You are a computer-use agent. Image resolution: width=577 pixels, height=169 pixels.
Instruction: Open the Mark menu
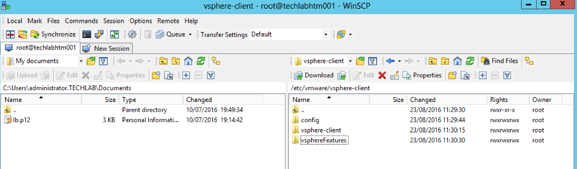(34, 21)
